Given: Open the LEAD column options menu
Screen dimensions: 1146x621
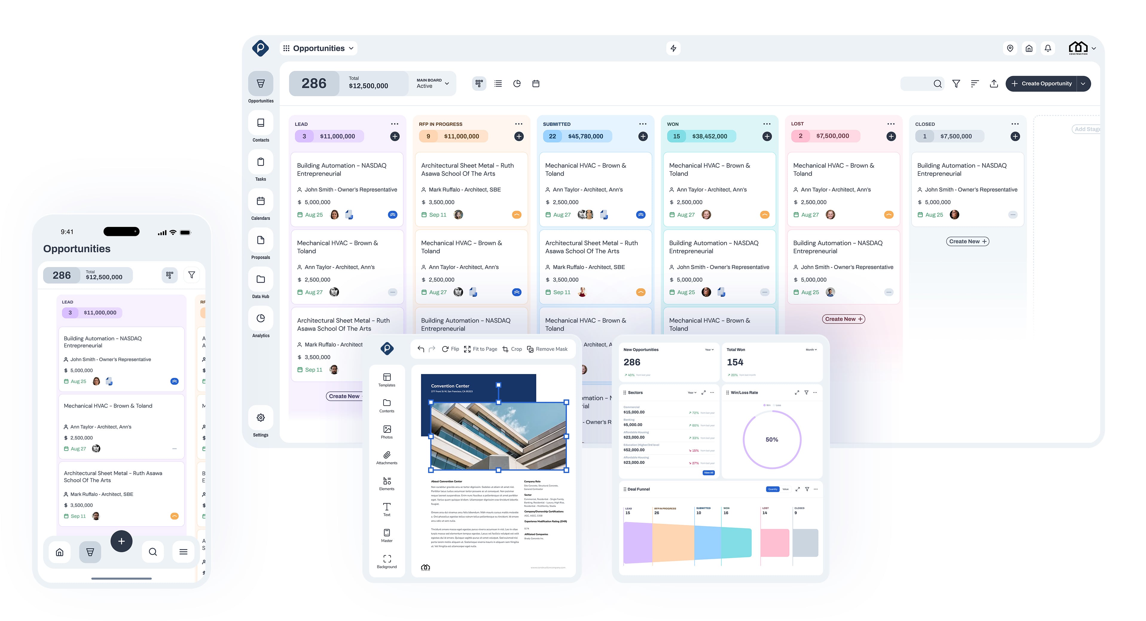Looking at the screenshot, I should click(395, 124).
